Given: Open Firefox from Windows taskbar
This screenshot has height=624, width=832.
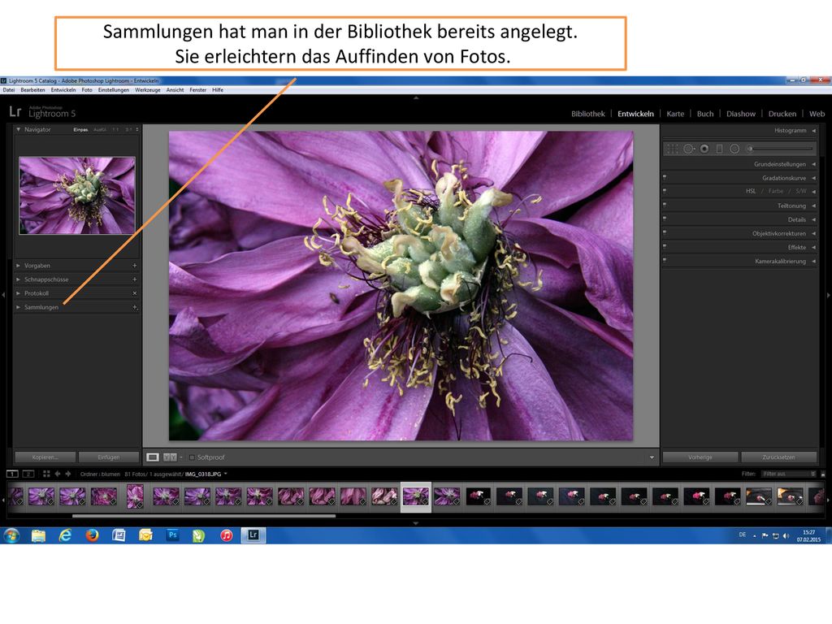Looking at the screenshot, I should click(93, 535).
